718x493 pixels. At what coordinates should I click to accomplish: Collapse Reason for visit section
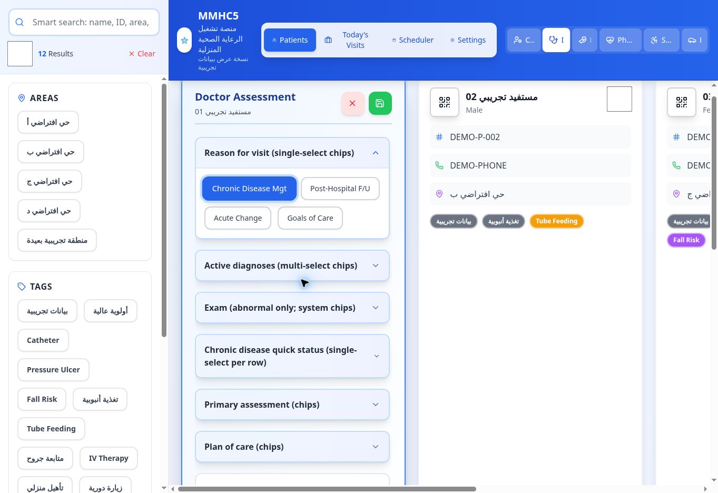tap(292, 153)
